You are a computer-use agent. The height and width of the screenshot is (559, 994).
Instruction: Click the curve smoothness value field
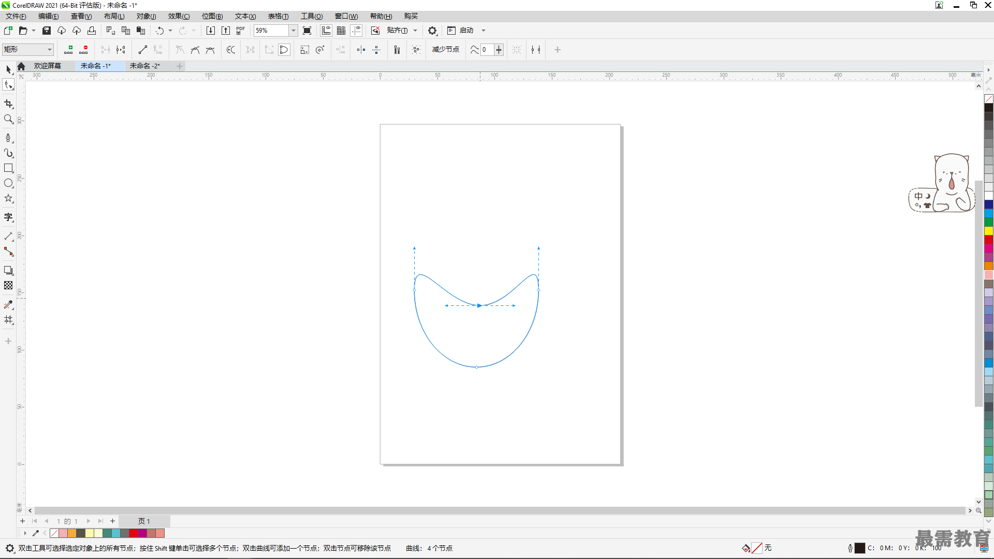[487, 50]
